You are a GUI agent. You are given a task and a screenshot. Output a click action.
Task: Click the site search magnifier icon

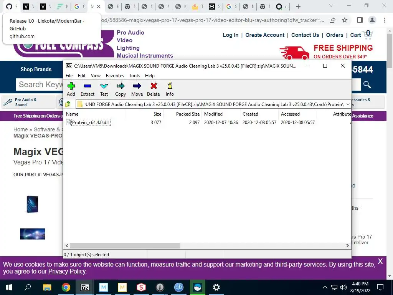[367, 85]
